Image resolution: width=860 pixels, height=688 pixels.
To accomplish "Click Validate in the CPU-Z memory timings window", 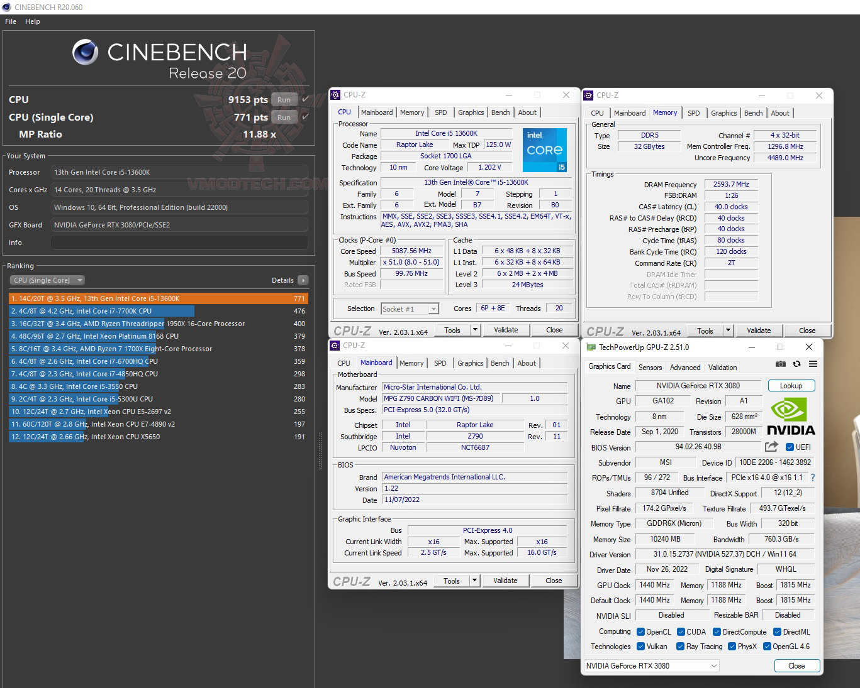I will coord(759,330).
